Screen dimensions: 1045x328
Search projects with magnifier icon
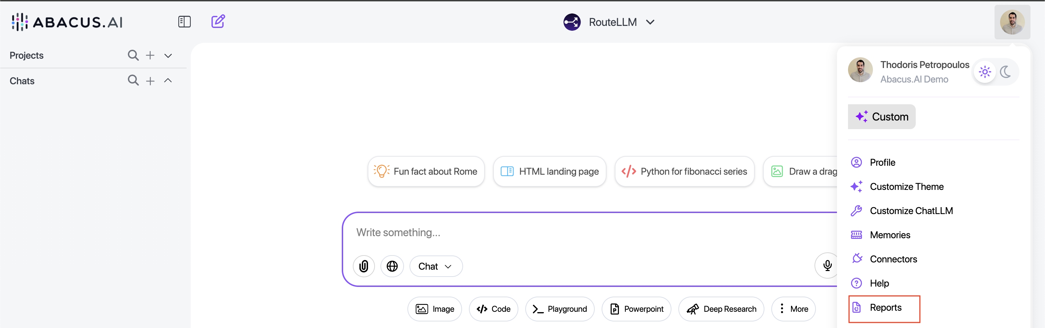(133, 55)
